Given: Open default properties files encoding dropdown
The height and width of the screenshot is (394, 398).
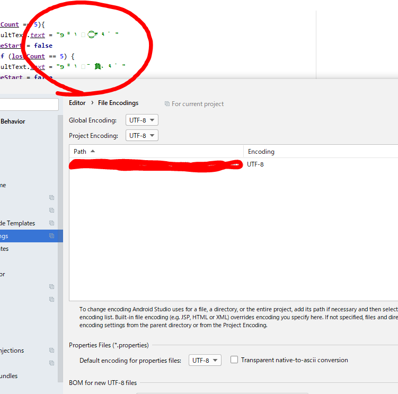Looking at the screenshot, I should tap(205, 361).
